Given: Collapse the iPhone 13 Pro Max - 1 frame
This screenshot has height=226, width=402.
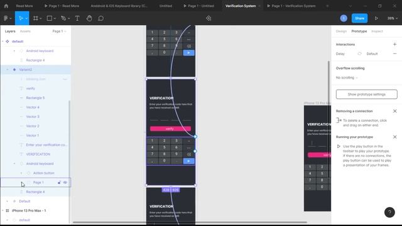Looking at the screenshot, I should click(x=3, y=211).
